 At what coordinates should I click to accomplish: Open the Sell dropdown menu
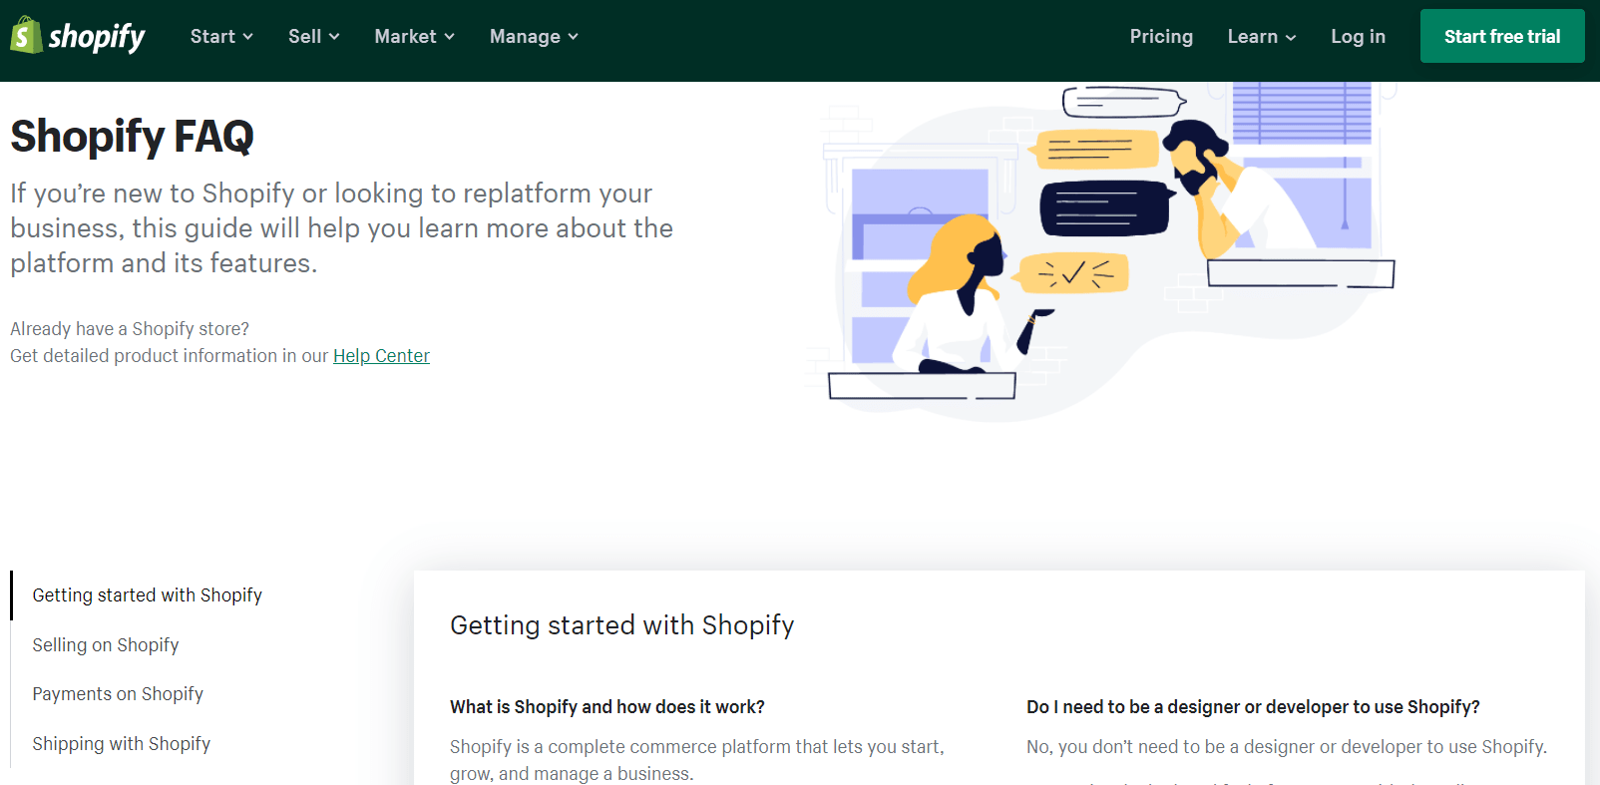[x=313, y=37]
